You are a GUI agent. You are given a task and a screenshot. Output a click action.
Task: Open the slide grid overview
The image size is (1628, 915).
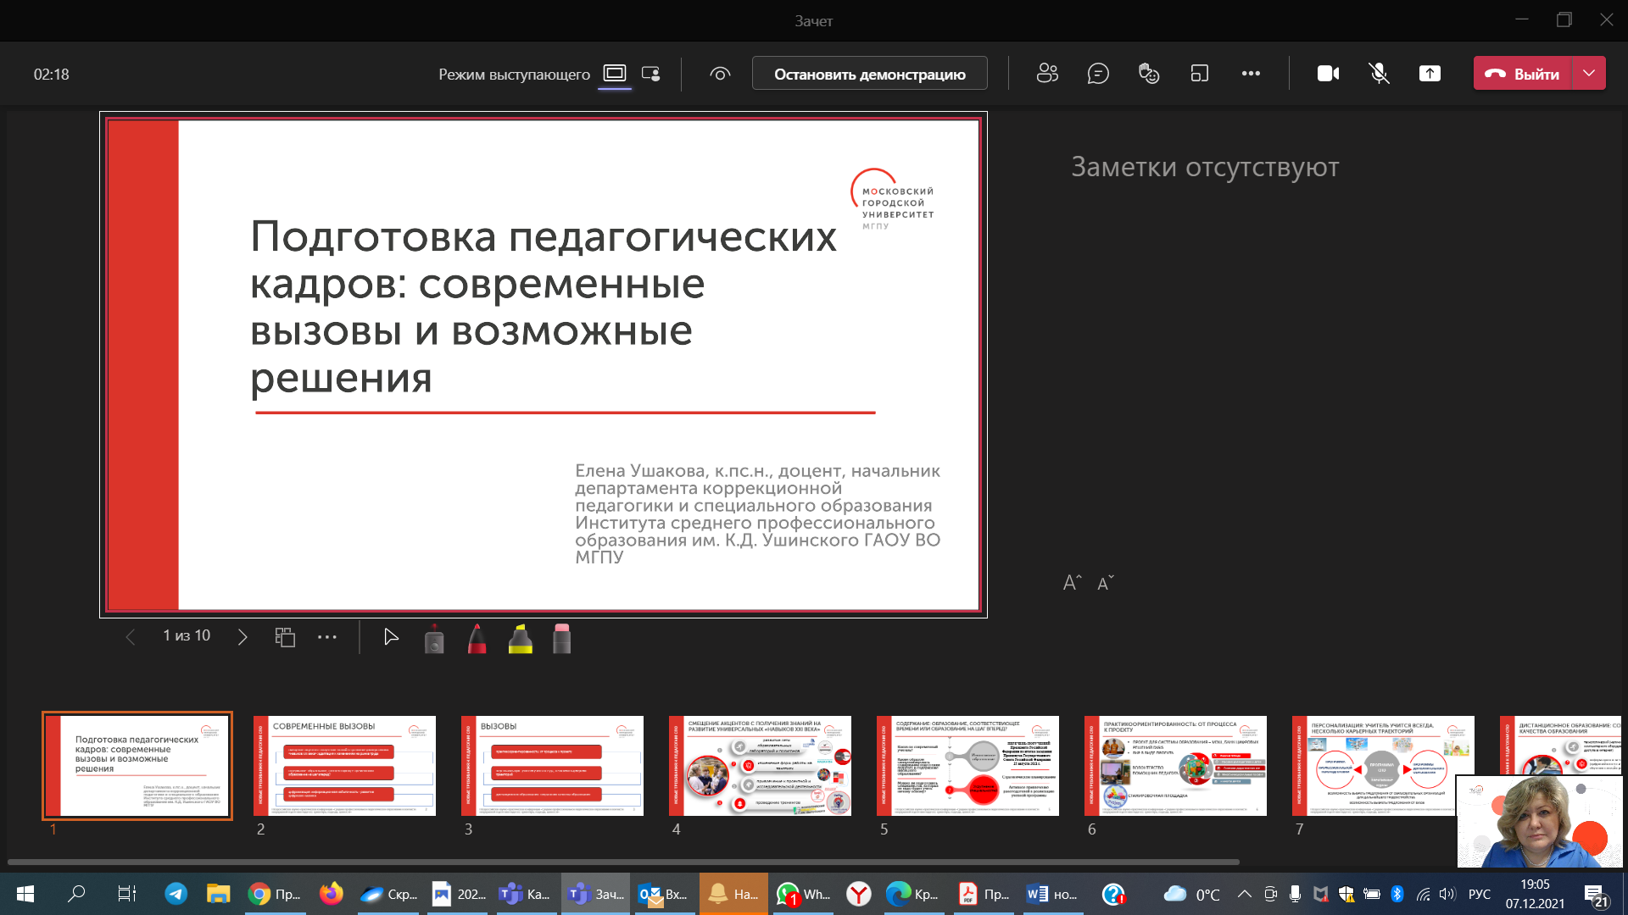[285, 636]
